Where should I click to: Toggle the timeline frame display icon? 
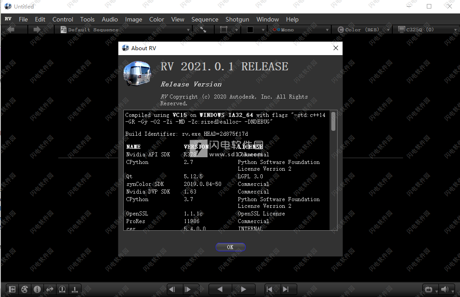point(75,289)
